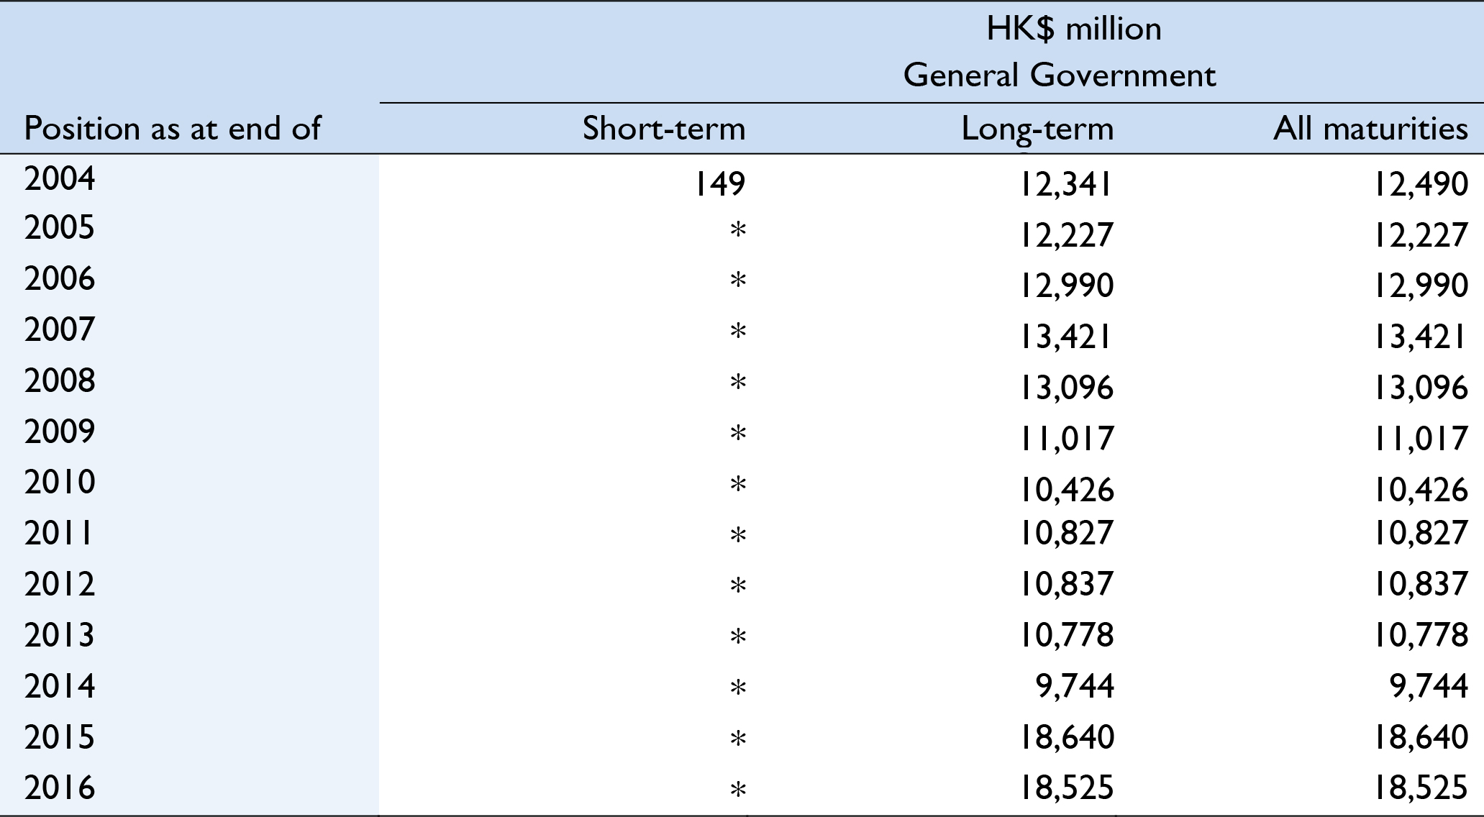This screenshot has width=1484, height=817.
Task: Select the 2012 year row label
Action: (60, 585)
